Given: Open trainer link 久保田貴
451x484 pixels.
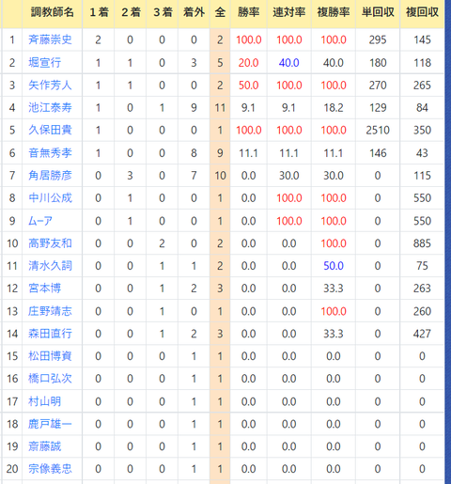Looking at the screenshot, I should (50, 130).
